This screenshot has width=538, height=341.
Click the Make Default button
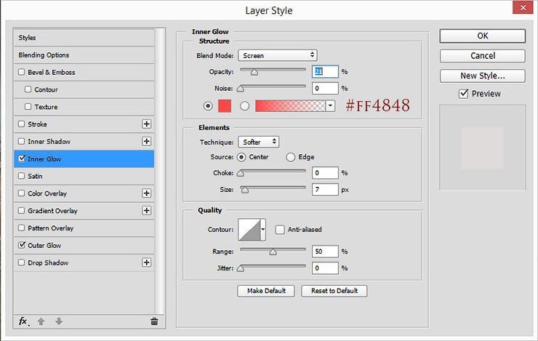click(x=266, y=291)
